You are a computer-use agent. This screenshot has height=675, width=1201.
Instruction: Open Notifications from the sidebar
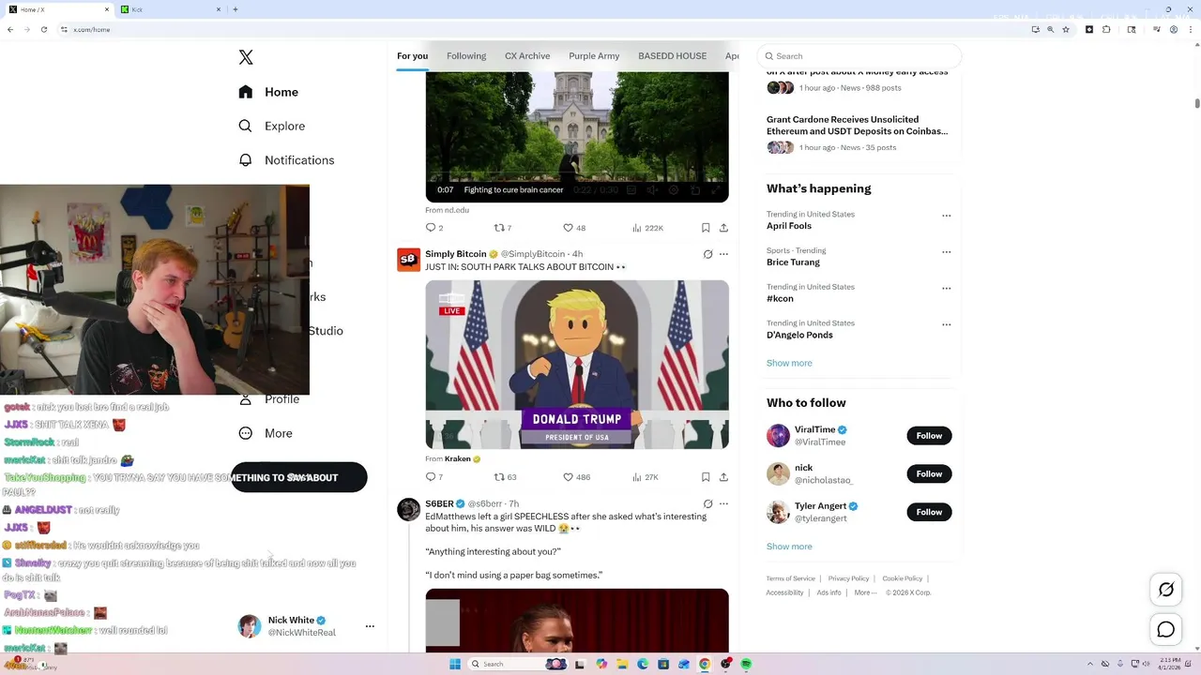pos(286,160)
